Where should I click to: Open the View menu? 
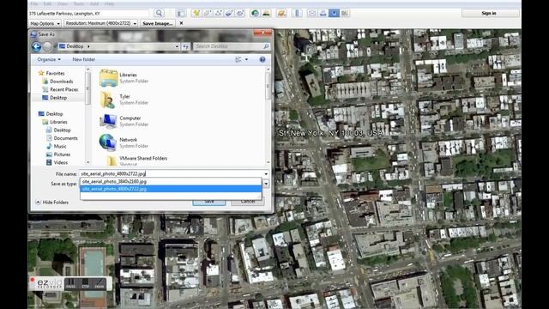pos(63,3)
